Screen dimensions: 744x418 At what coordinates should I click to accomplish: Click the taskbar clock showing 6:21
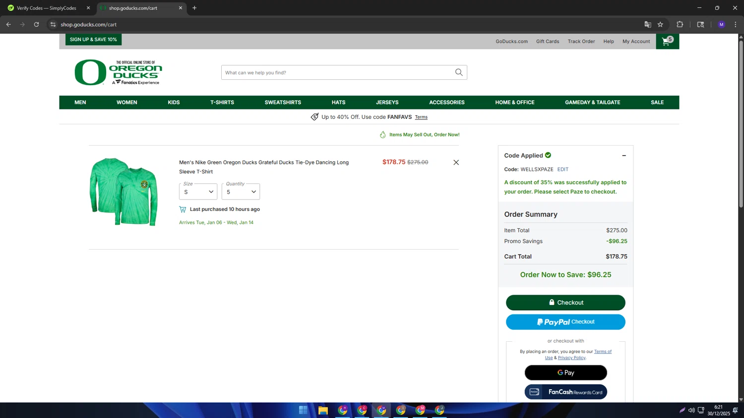click(x=718, y=410)
